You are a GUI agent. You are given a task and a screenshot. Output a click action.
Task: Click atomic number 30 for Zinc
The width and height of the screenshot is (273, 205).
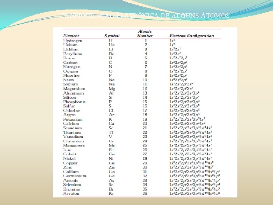(x=145, y=167)
